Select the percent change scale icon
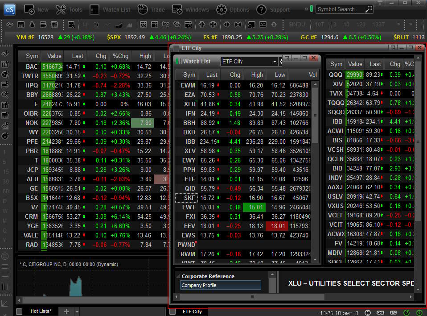The height and width of the screenshot is (316, 427). [177, 25]
